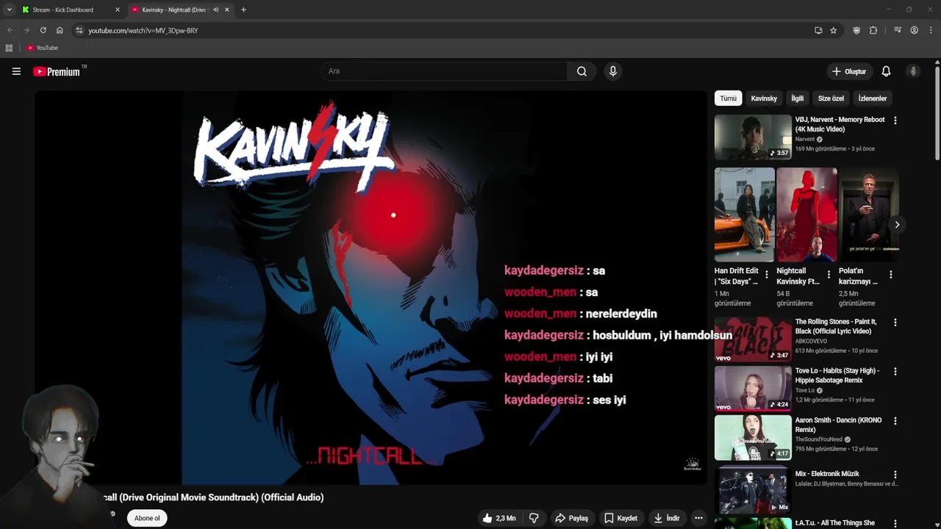941x529 pixels.
Task: Open Nightcall Kavinsky short thumbnail
Action: [x=806, y=215]
